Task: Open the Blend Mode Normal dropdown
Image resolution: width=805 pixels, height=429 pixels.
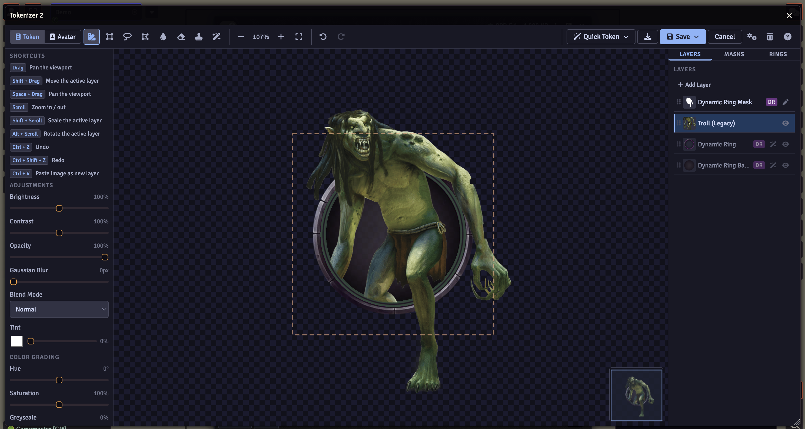Action: pyautogui.click(x=59, y=309)
